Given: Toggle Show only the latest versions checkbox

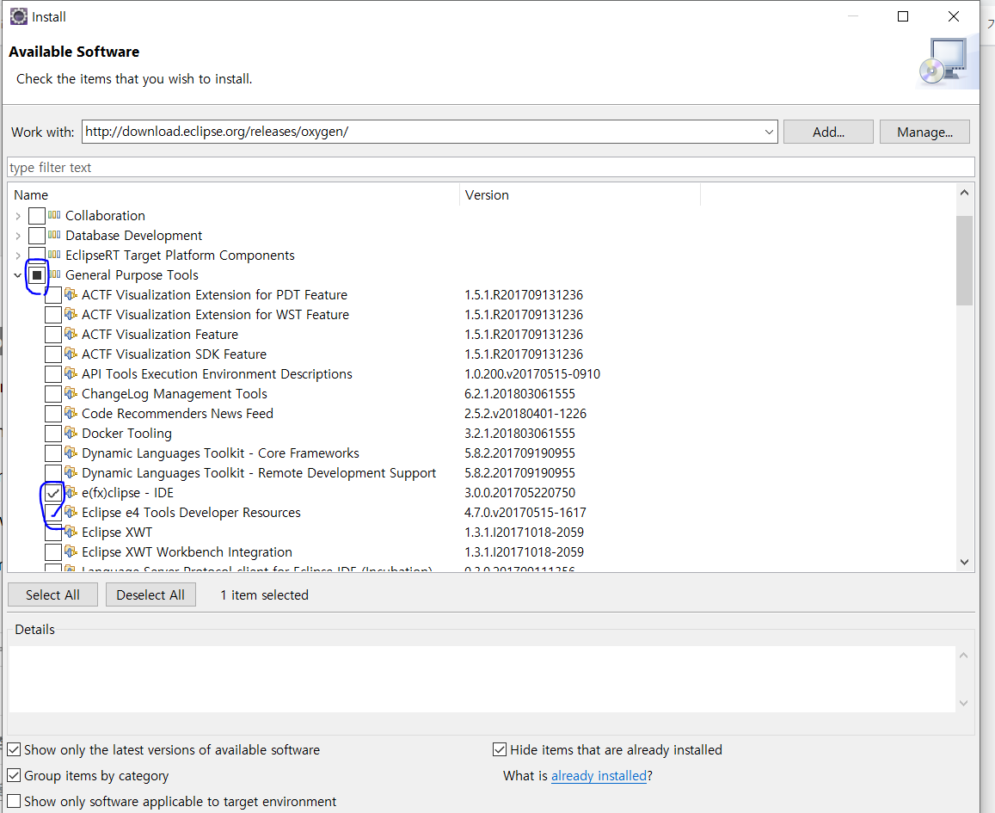Looking at the screenshot, I should (x=14, y=749).
